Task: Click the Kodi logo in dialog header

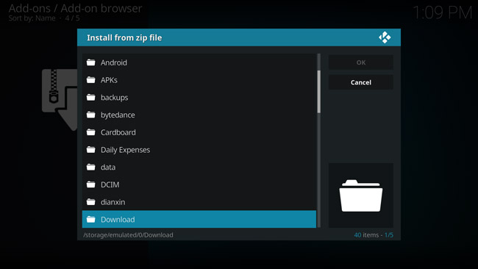Action: (385, 37)
